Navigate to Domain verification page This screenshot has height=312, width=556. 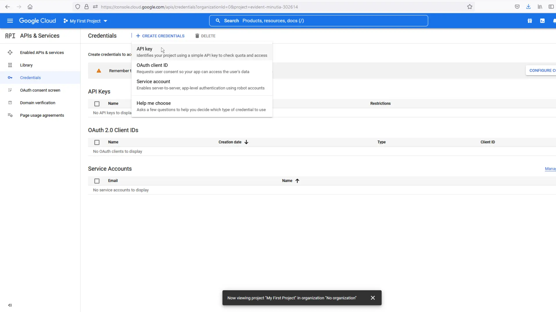click(37, 103)
